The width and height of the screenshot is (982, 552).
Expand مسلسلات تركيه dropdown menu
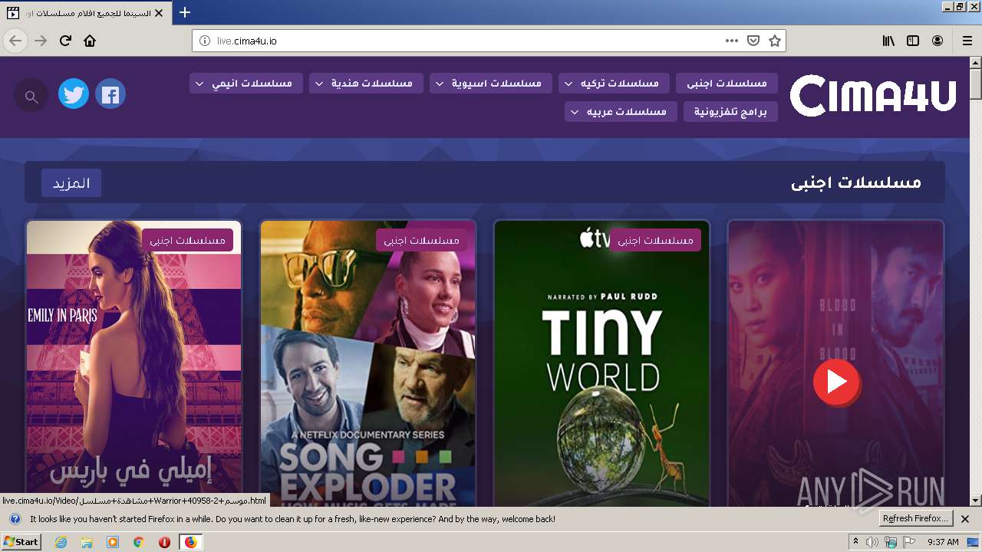point(614,83)
